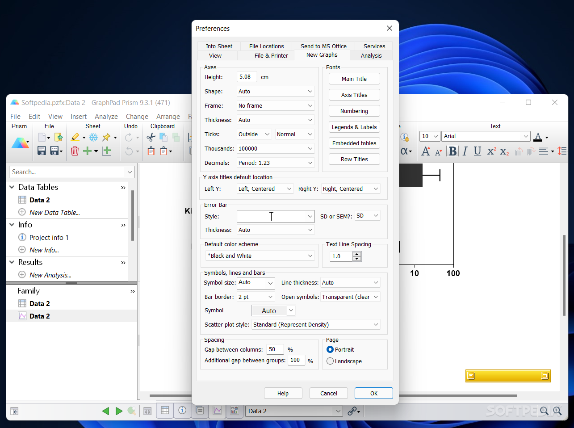Click the Axis Titles font button
The width and height of the screenshot is (574, 428).
(354, 95)
